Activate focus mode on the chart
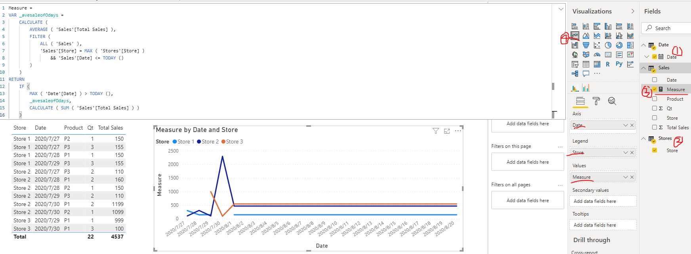The height and width of the screenshot is (254, 691). tap(447, 131)
